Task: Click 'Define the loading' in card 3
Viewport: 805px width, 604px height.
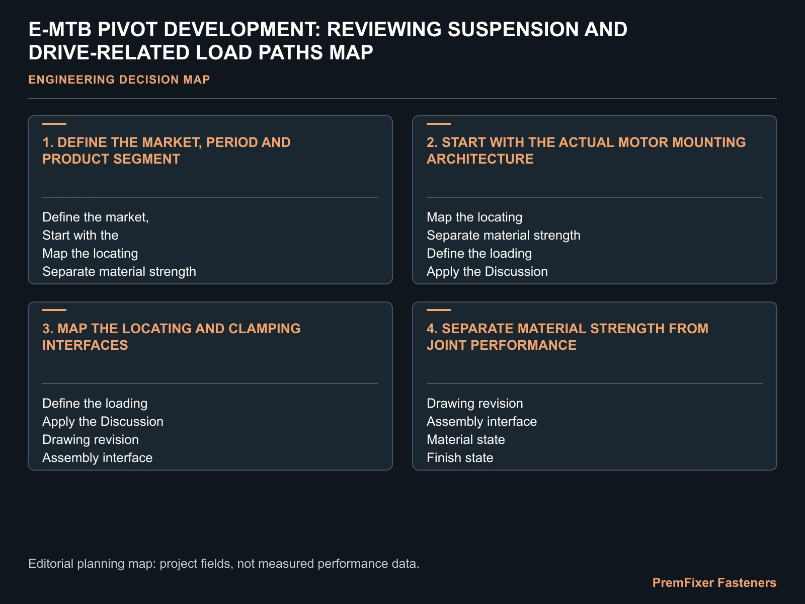Action: click(x=95, y=403)
